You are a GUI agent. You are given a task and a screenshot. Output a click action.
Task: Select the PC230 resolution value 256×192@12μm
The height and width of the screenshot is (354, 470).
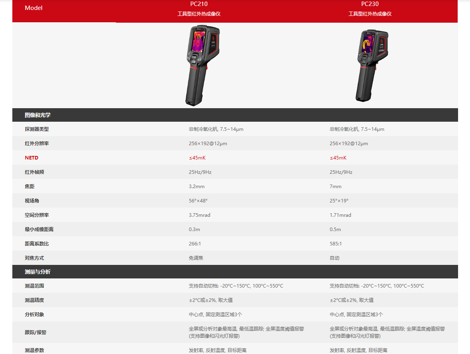349,144
